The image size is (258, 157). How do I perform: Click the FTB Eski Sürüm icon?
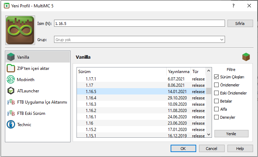(11, 113)
